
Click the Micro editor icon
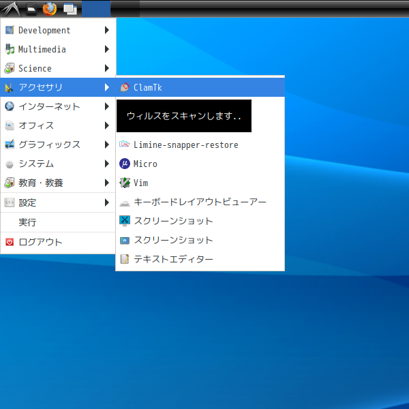click(125, 164)
